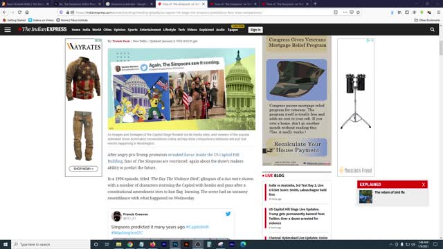Image resolution: width=443 pixels, height=249 pixels.
Task: Bookmark this page with star icon
Action: pyautogui.click(x=358, y=12)
